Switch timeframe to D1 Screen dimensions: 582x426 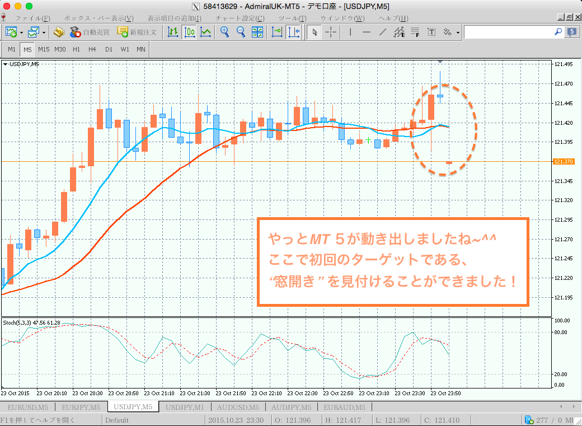click(108, 49)
